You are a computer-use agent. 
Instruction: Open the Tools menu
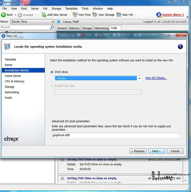tap(85, 8)
